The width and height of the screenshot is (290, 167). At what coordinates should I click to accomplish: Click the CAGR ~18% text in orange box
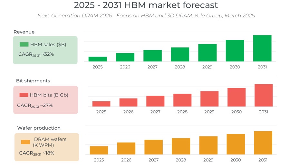tap(36, 153)
